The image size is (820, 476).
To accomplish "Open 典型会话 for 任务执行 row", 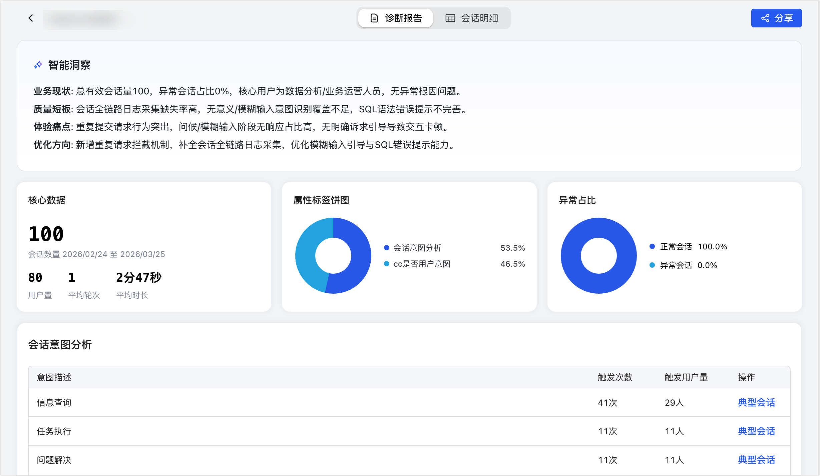I will [756, 431].
